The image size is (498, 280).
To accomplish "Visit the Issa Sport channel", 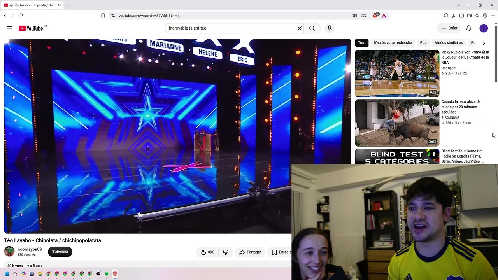I will (448, 68).
